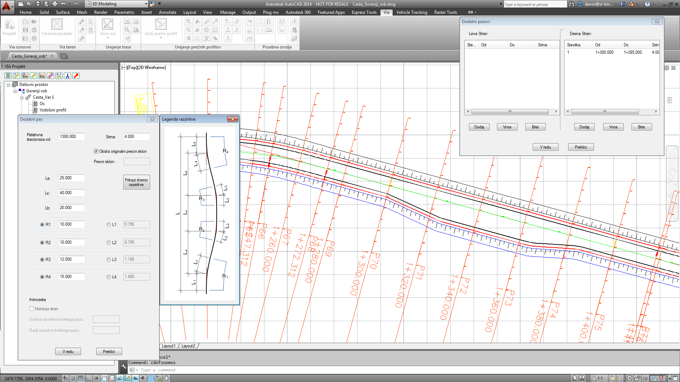Screen dimensions: 680x382
Task: Click new drawing tab plus icon
Action: point(64,56)
